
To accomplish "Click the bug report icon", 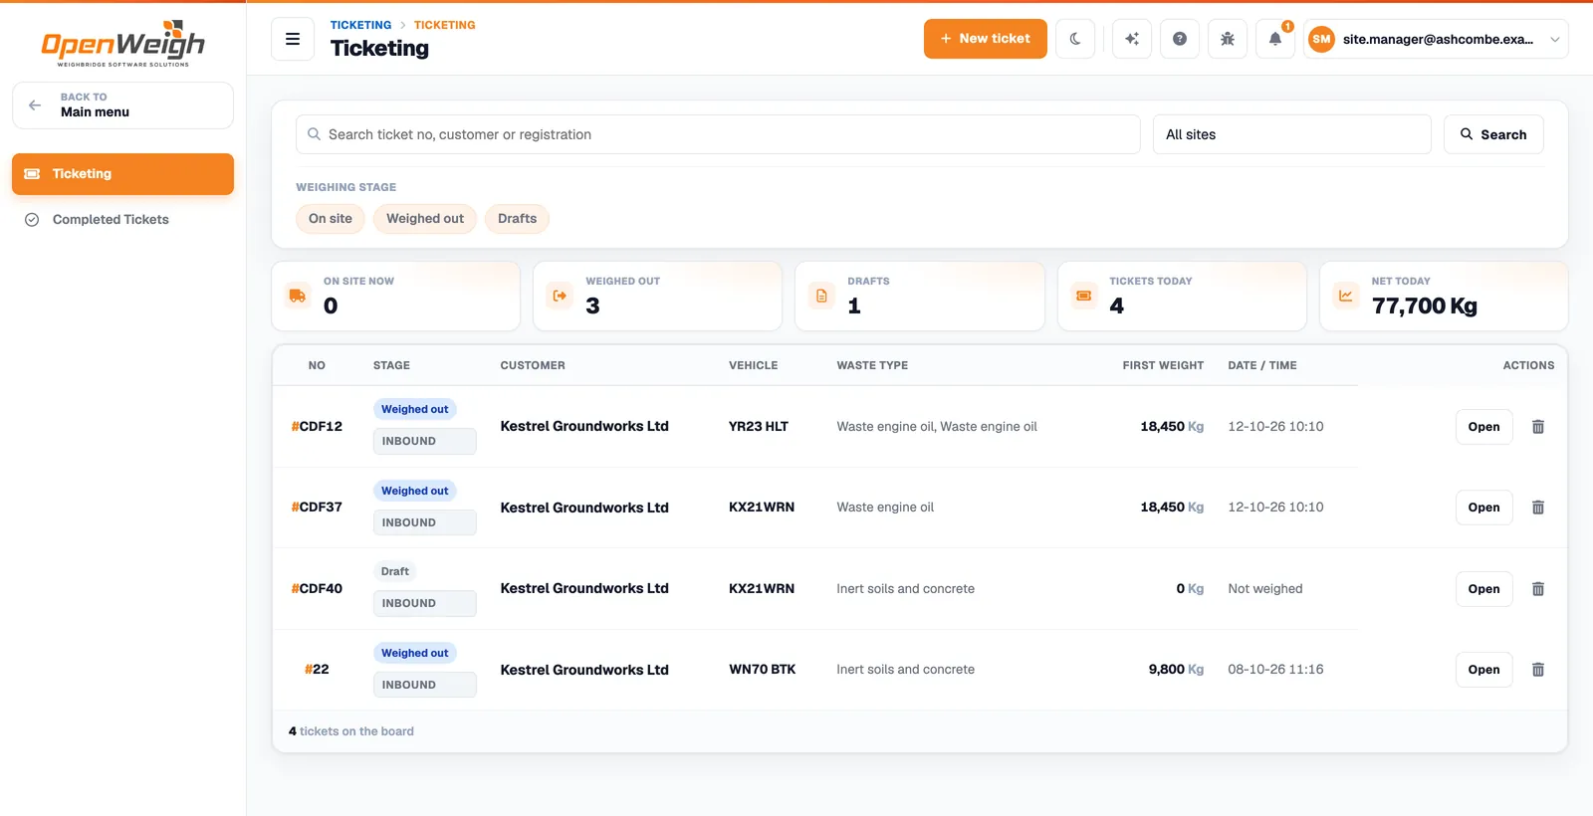I will (x=1228, y=39).
